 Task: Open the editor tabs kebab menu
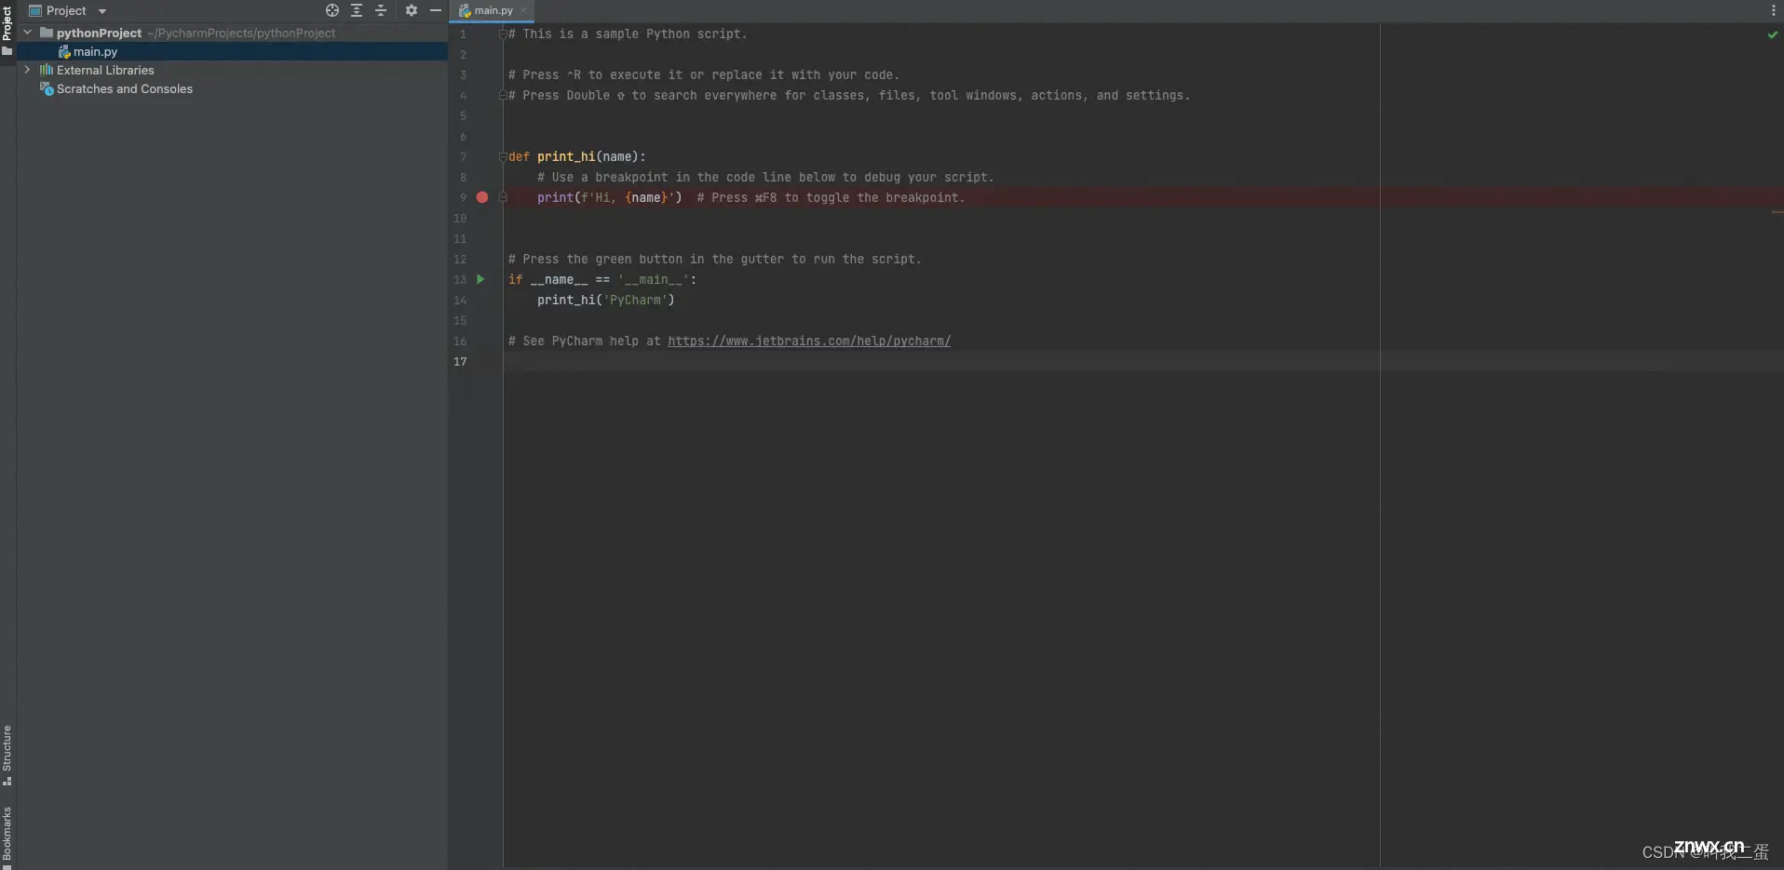click(x=1773, y=10)
